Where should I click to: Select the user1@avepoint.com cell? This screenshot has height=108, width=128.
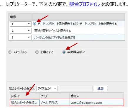(x=97, y=102)
